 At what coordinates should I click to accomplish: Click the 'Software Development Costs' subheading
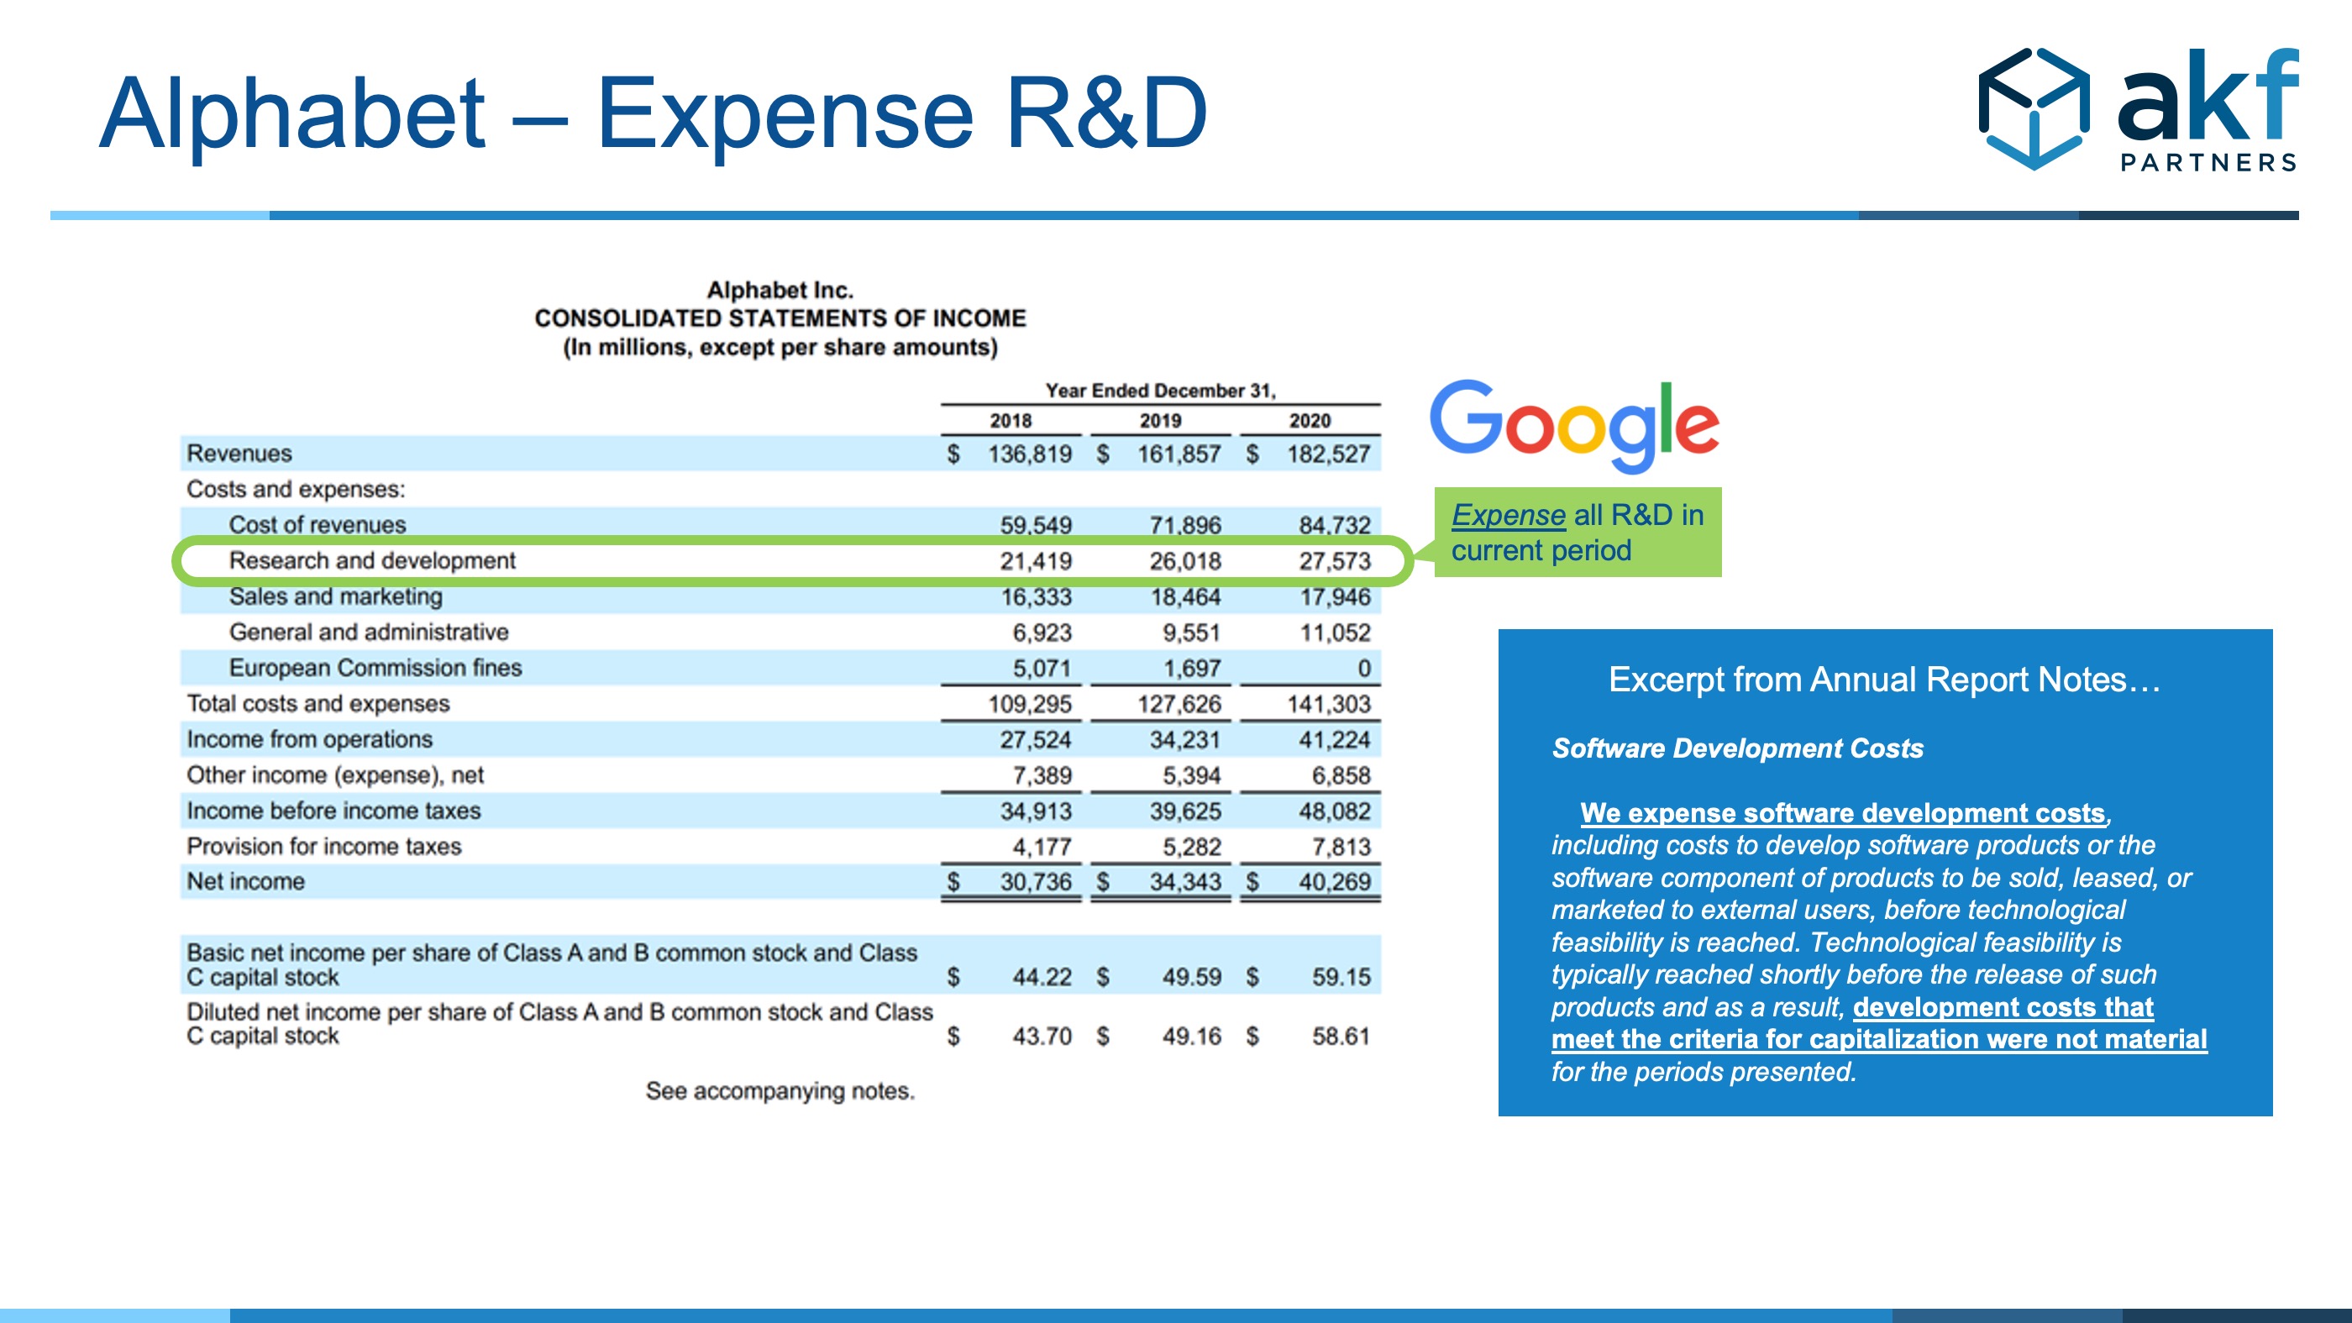coord(1737,748)
